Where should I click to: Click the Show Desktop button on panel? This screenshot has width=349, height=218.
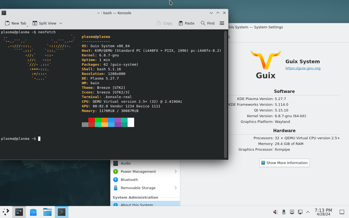[342, 212]
